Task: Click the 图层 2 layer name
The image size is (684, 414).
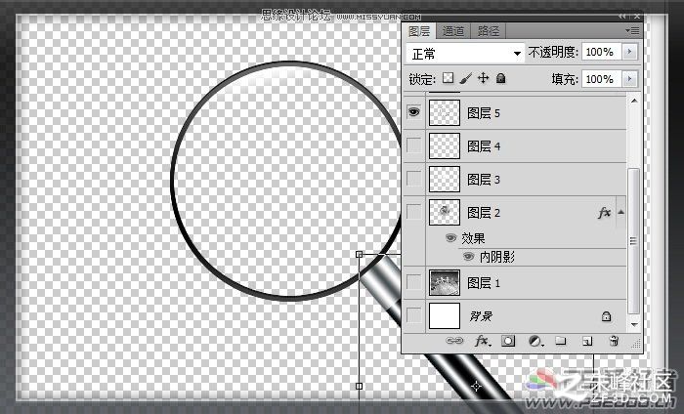Action: pos(484,213)
